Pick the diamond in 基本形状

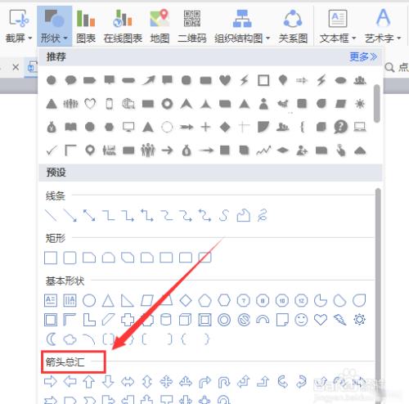tap(186, 300)
